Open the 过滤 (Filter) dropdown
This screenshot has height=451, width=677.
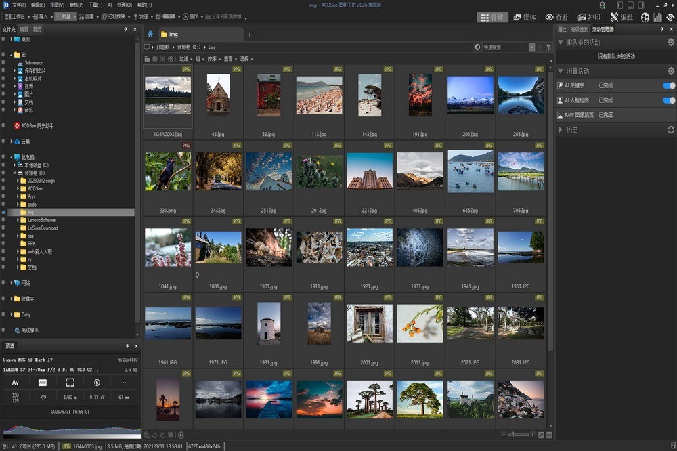point(185,59)
